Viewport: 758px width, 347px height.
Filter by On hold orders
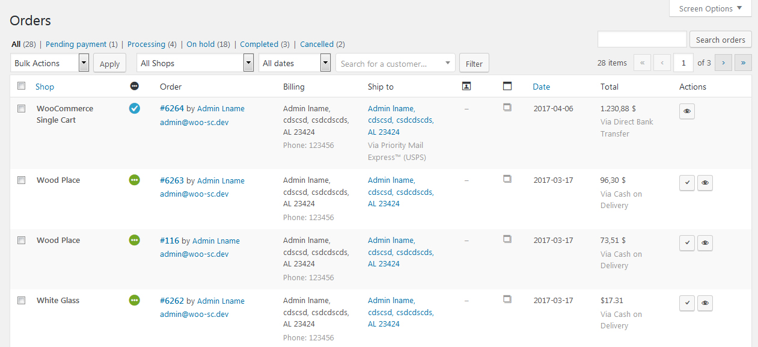(x=201, y=44)
